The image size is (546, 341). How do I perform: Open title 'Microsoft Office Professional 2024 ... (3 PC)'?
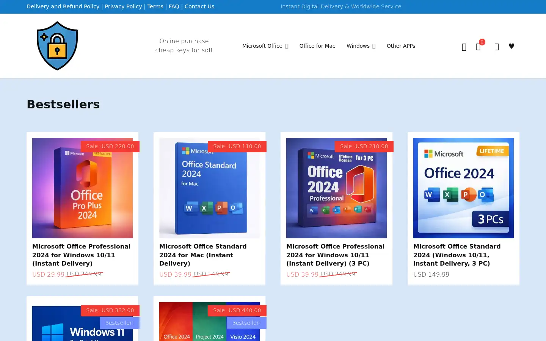336,255
